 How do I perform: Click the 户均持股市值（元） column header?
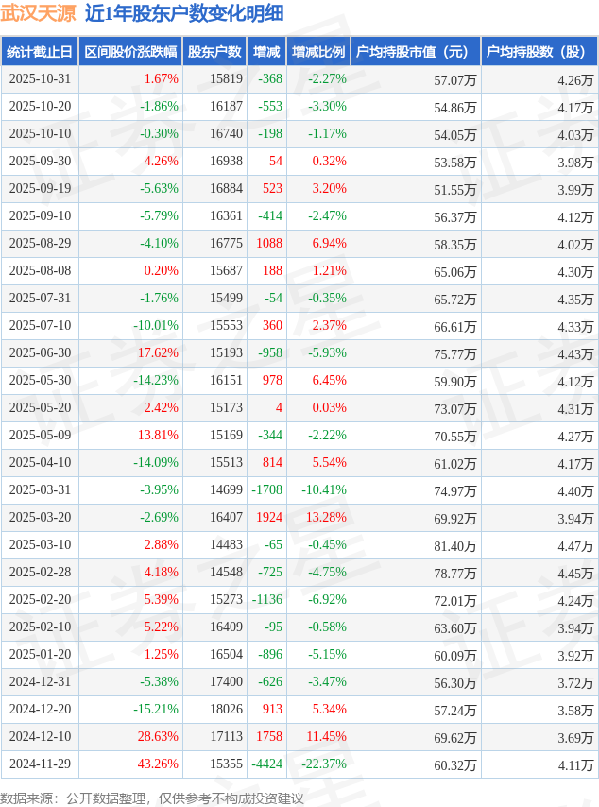click(x=416, y=52)
